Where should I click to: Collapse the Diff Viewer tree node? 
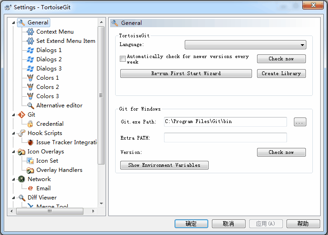(x=14, y=198)
